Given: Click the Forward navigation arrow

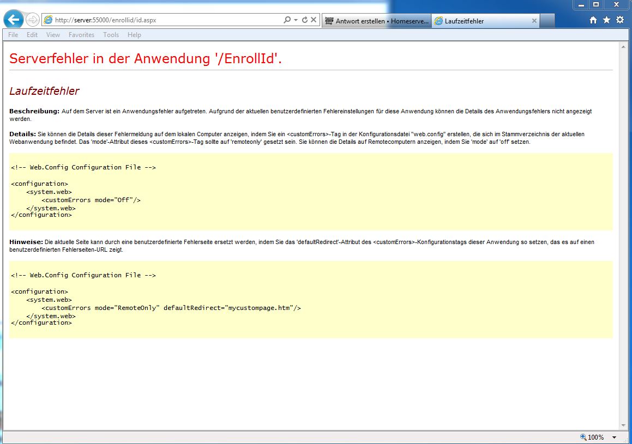Looking at the screenshot, I should pyautogui.click(x=32, y=20).
